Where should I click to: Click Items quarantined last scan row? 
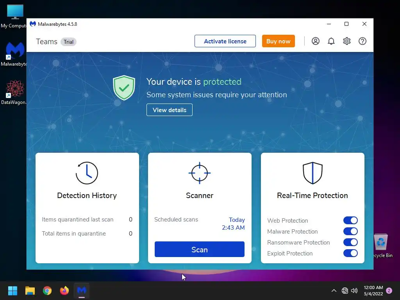[87, 220]
